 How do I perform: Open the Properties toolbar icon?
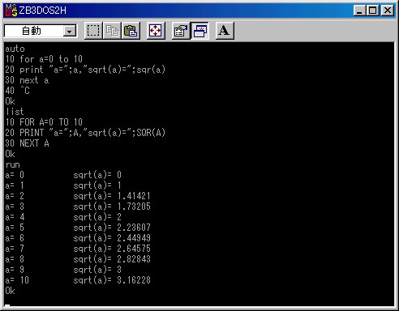(181, 31)
